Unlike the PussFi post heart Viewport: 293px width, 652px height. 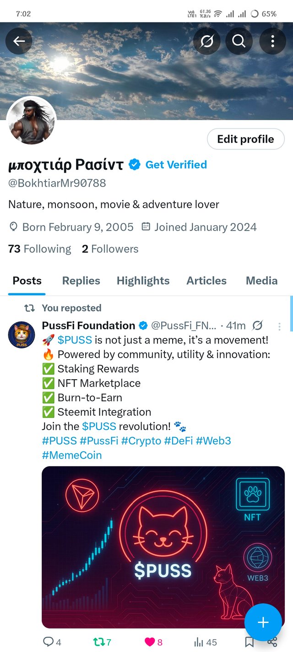(153, 642)
